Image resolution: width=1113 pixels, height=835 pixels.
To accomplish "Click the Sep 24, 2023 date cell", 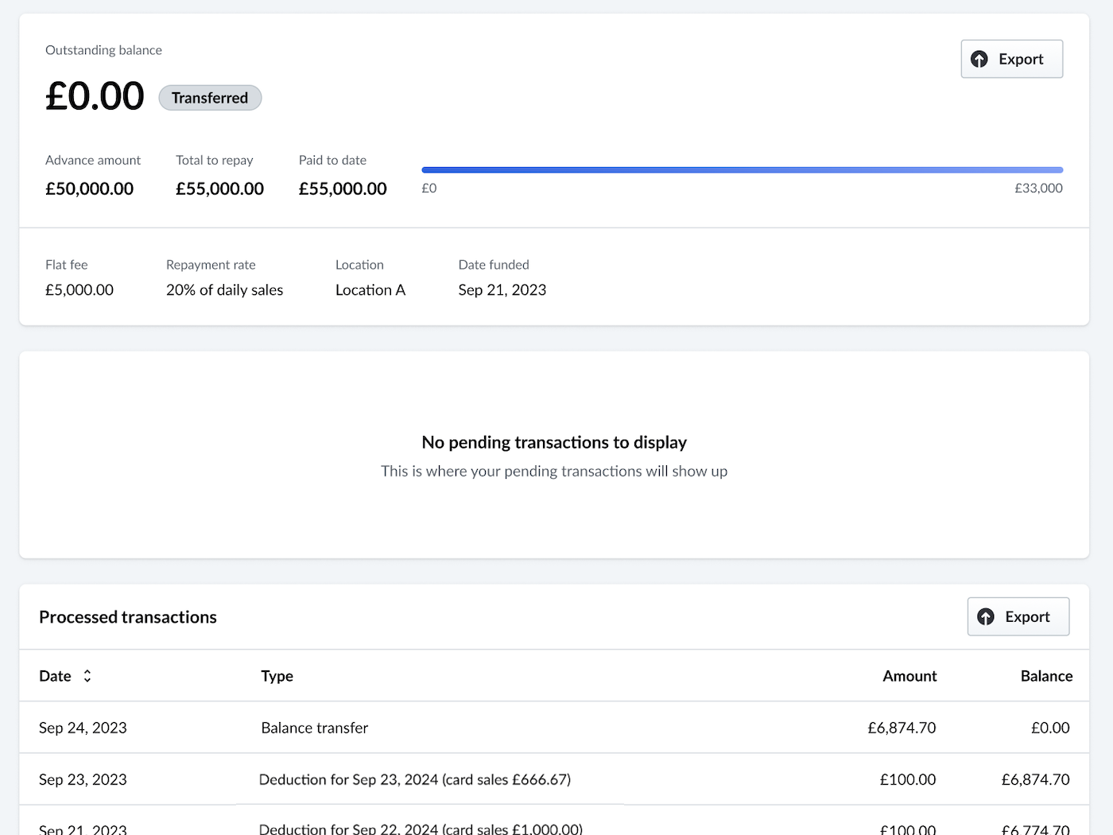I will tap(83, 728).
